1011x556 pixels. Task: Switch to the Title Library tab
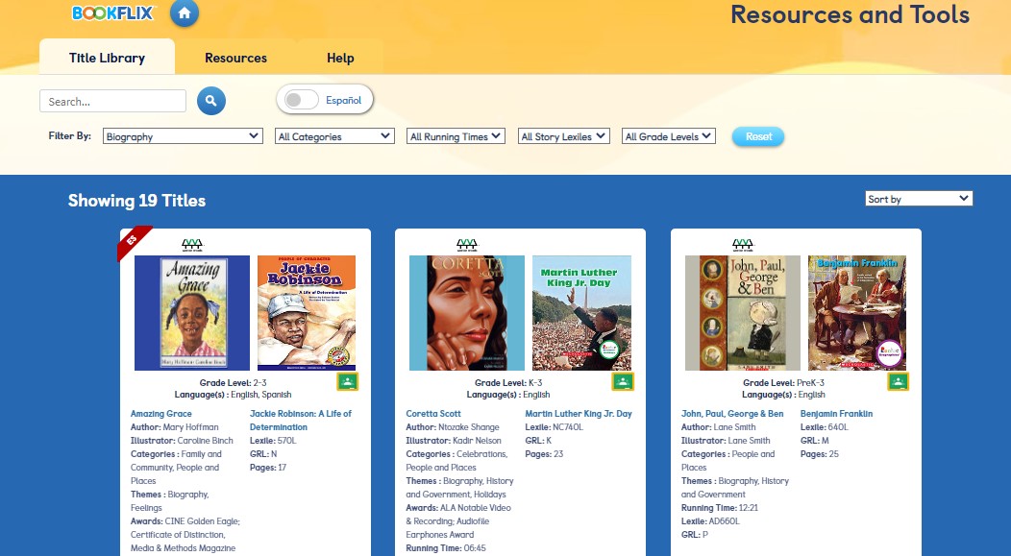click(107, 58)
